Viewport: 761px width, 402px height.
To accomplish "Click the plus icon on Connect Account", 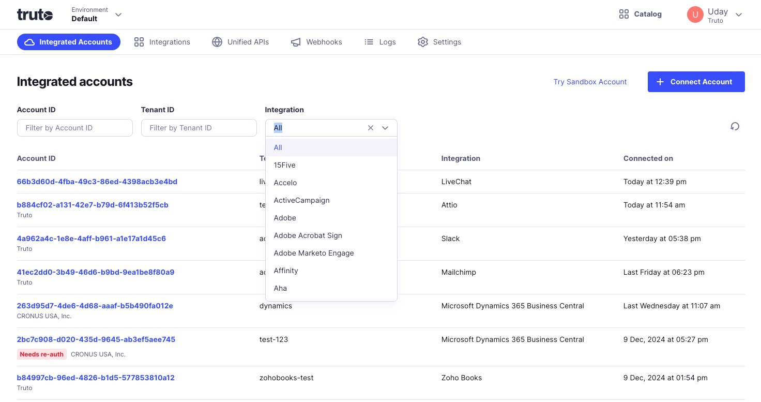I will [660, 82].
